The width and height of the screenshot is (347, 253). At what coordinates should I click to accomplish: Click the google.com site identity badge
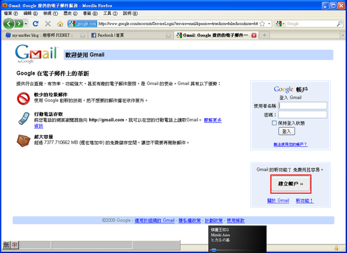point(83,24)
